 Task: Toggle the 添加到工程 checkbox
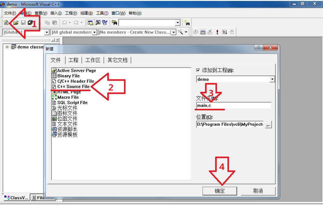(x=198, y=70)
